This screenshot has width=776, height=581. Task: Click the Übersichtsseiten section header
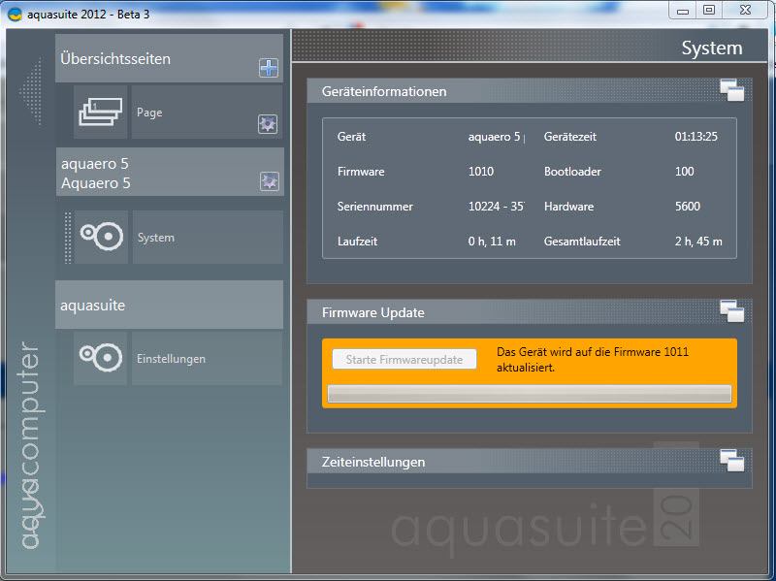pos(169,58)
